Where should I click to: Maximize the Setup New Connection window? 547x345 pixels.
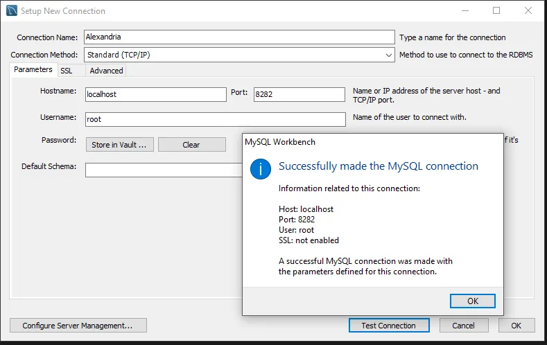click(x=496, y=11)
